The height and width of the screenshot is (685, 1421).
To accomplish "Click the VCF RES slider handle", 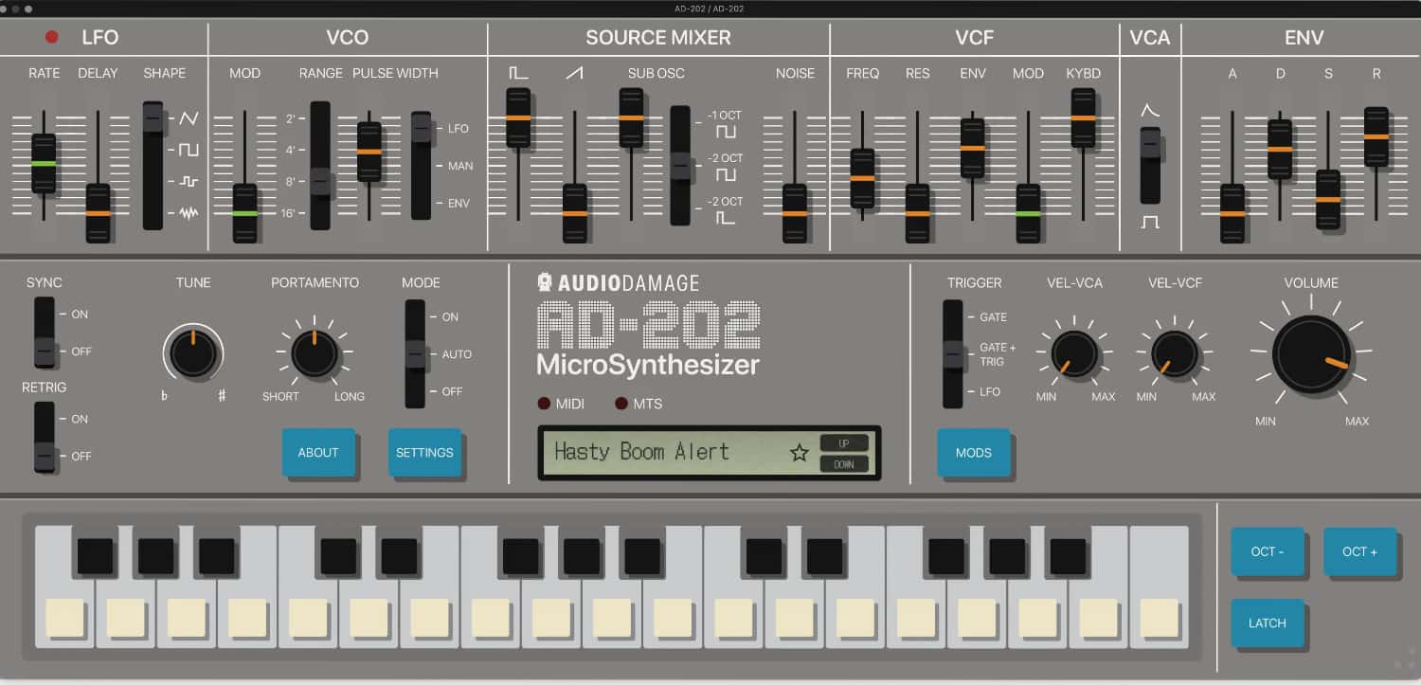I will coord(917,213).
